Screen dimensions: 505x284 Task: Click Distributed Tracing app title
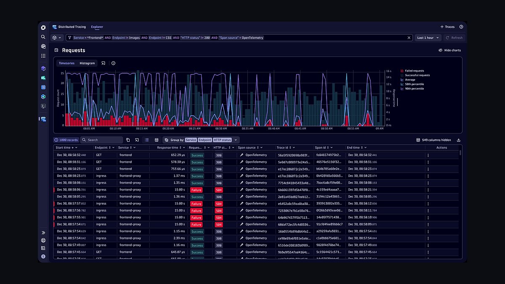tap(72, 27)
